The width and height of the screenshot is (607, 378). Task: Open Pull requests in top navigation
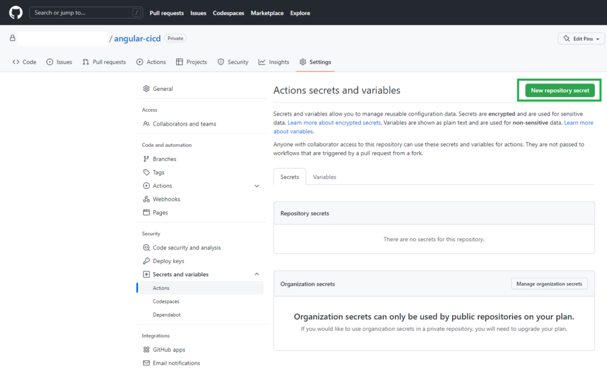pos(167,13)
